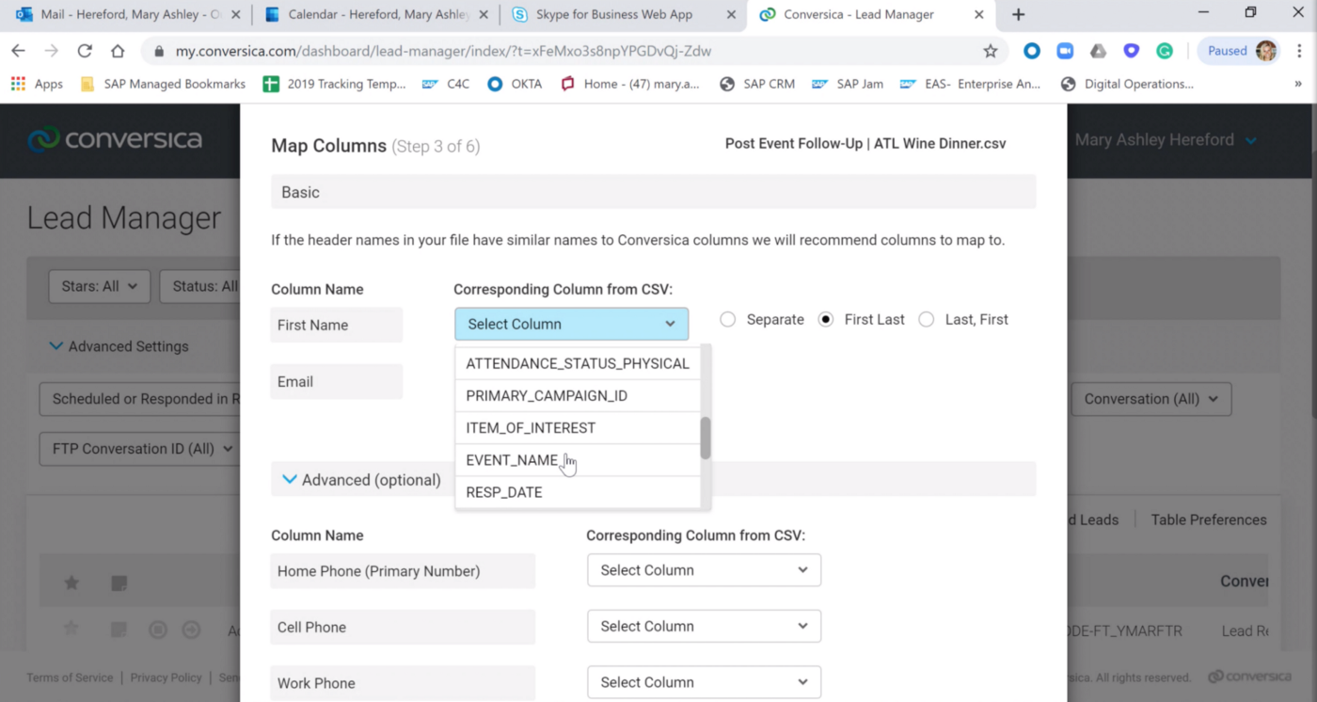Open a new browser tab
Image resolution: width=1317 pixels, height=702 pixels.
(x=1018, y=14)
